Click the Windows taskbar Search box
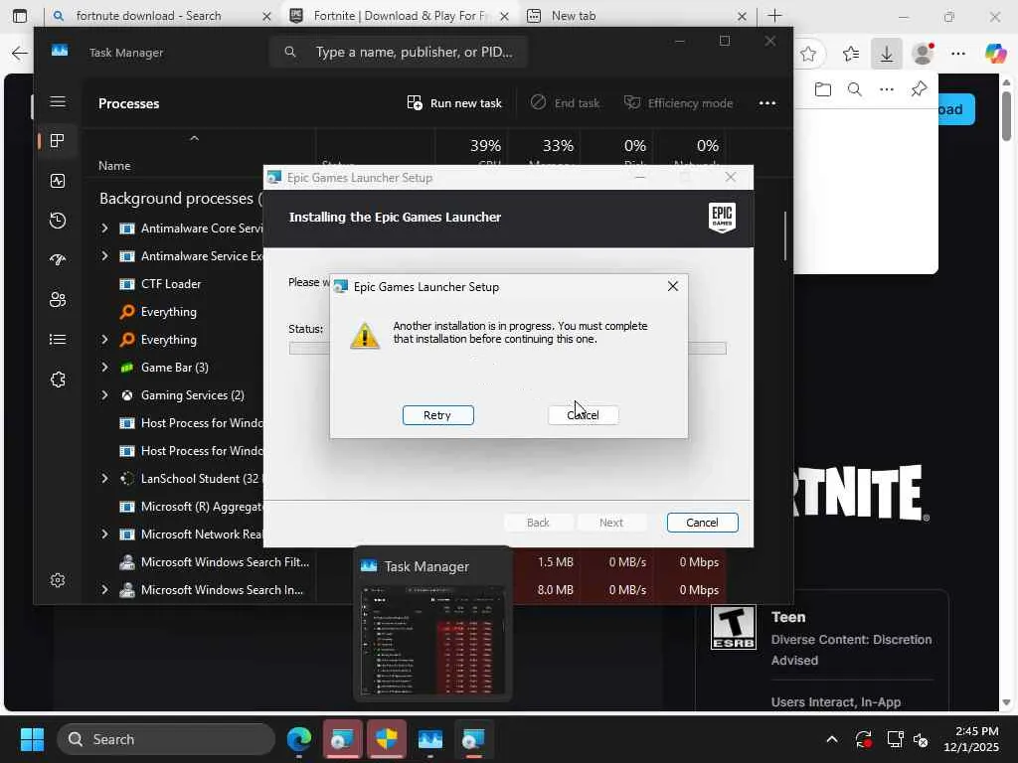This screenshot has height=763, width=1018. click(x=166, y=739)
